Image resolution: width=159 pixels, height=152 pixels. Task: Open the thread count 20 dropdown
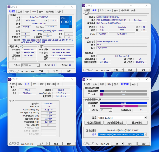[111, 110]
